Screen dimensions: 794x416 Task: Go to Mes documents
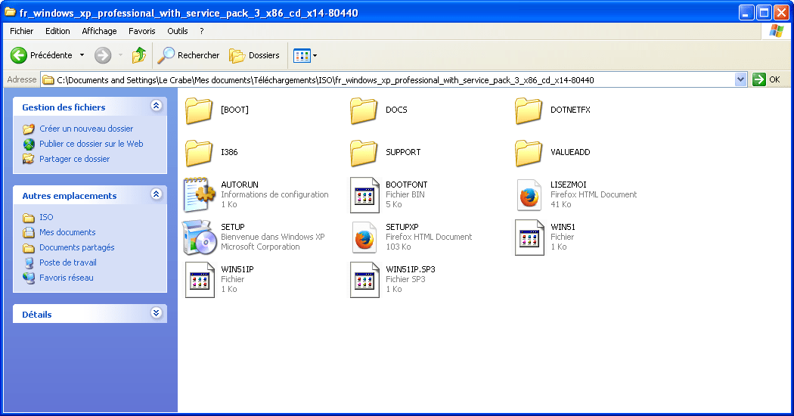click(67, 232)
